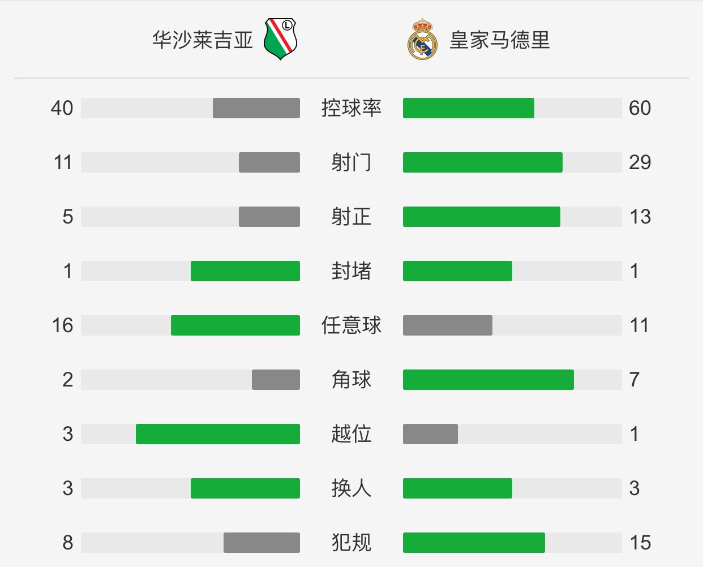Click Legia's shots on target gray bar

[269, 217]
